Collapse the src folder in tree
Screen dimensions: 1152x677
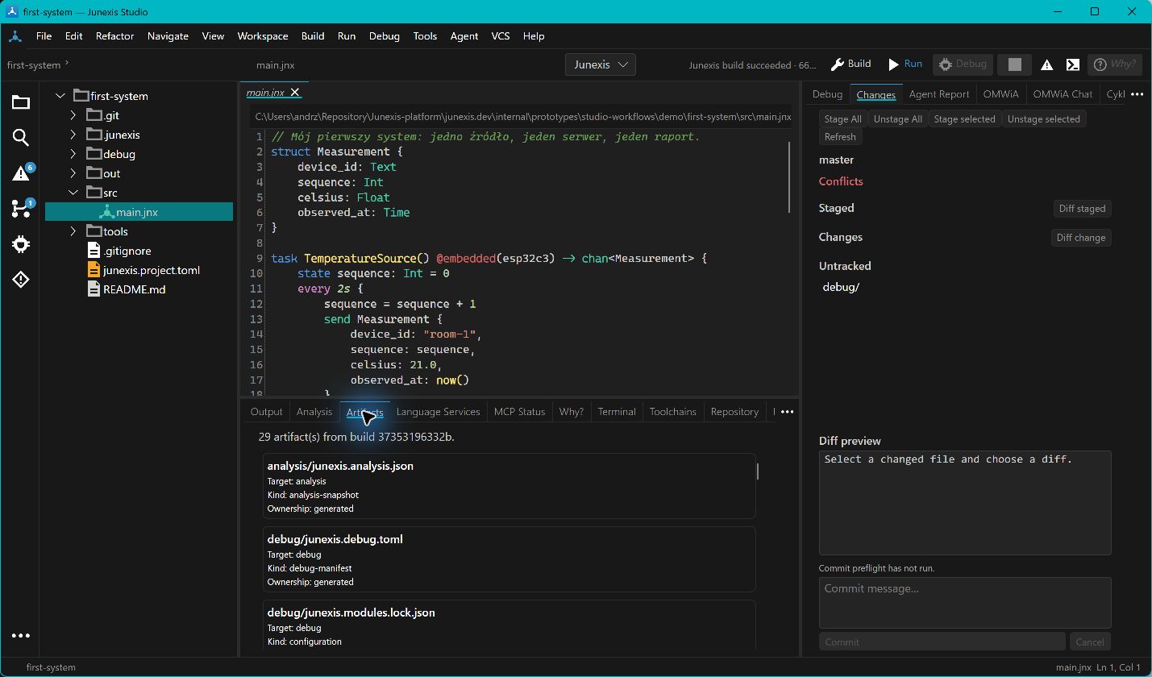coord(73,193)
